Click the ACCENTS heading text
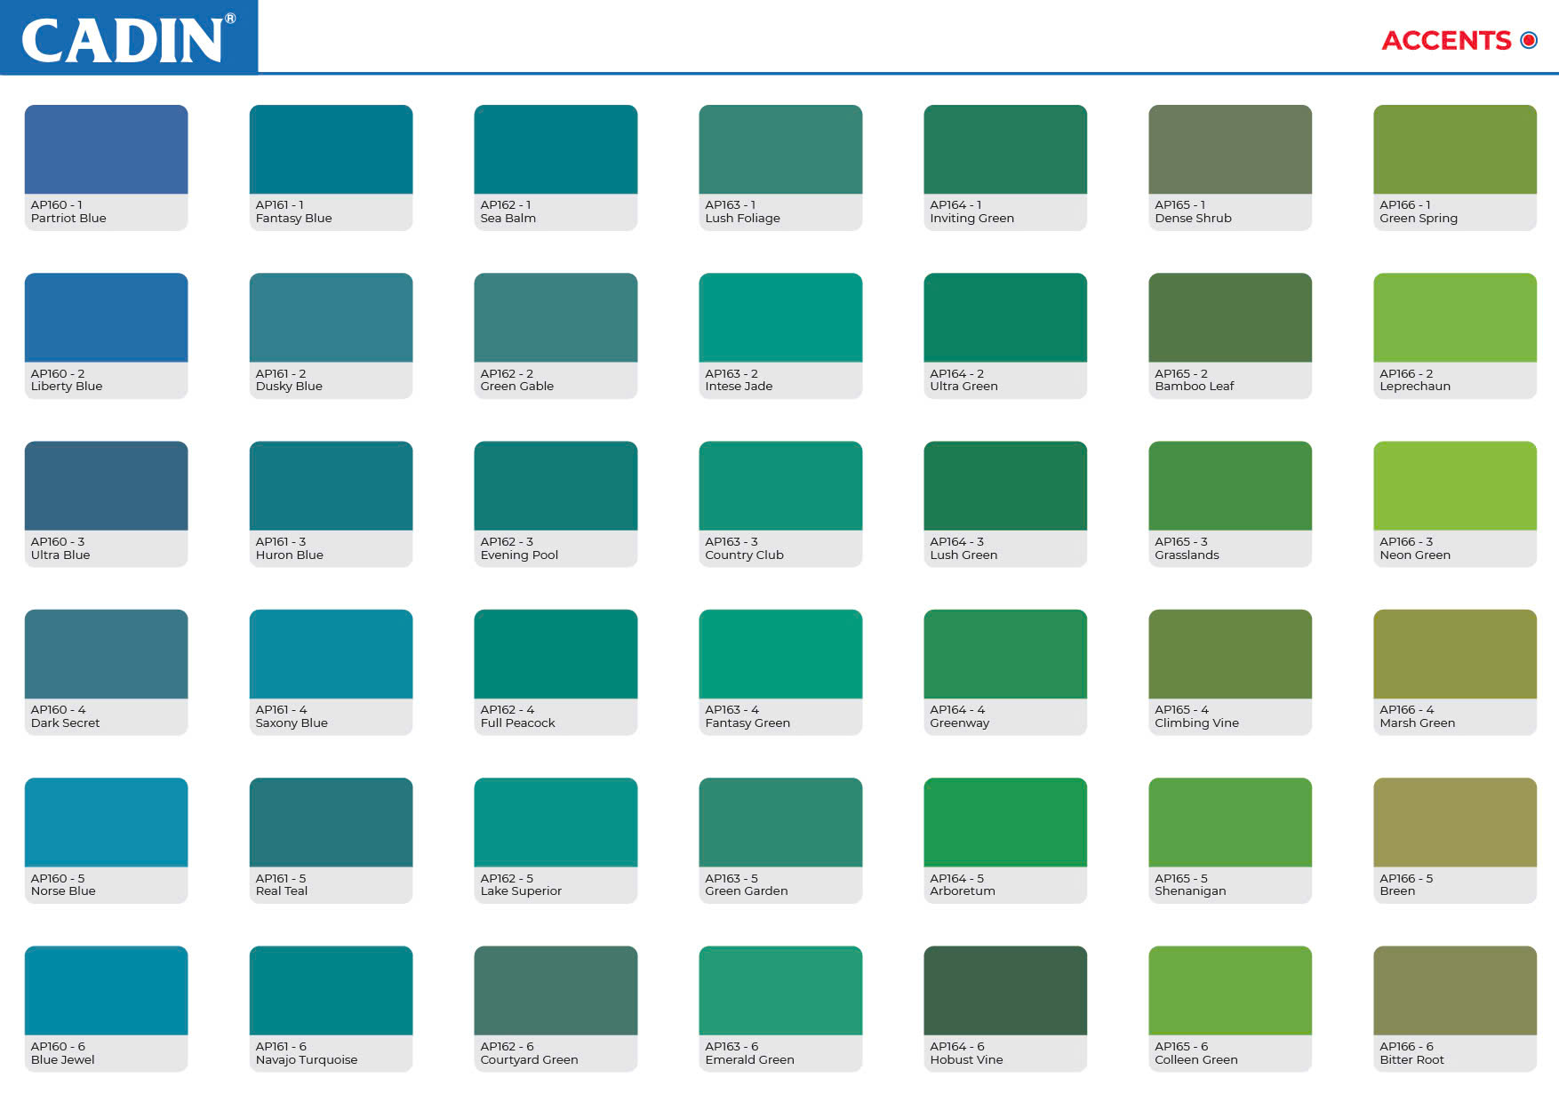Image resolution: width=1559 pixels, height=1102 pixels. 1445,41
